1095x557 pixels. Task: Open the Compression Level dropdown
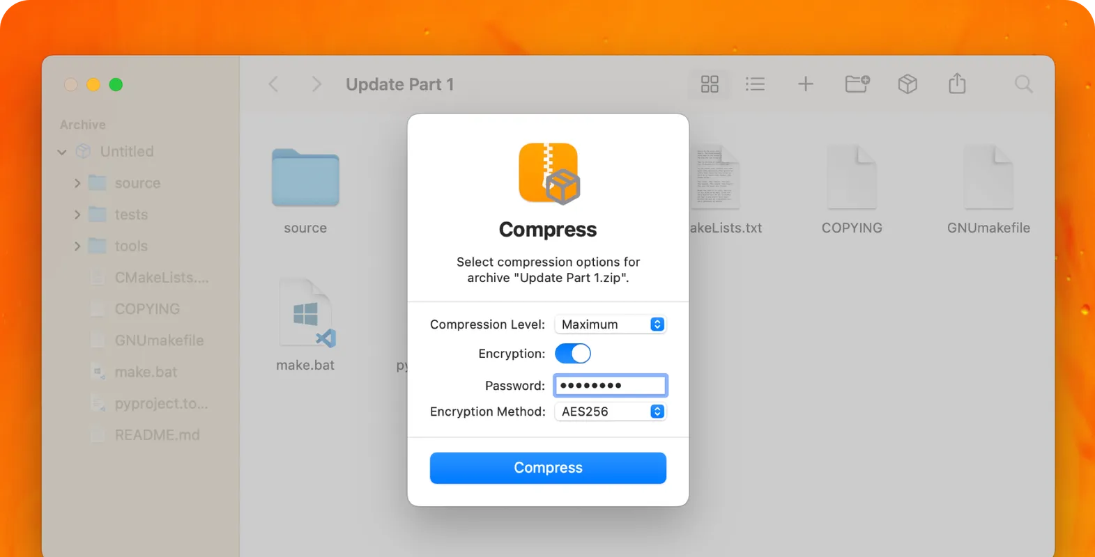(x=611, y=324)
